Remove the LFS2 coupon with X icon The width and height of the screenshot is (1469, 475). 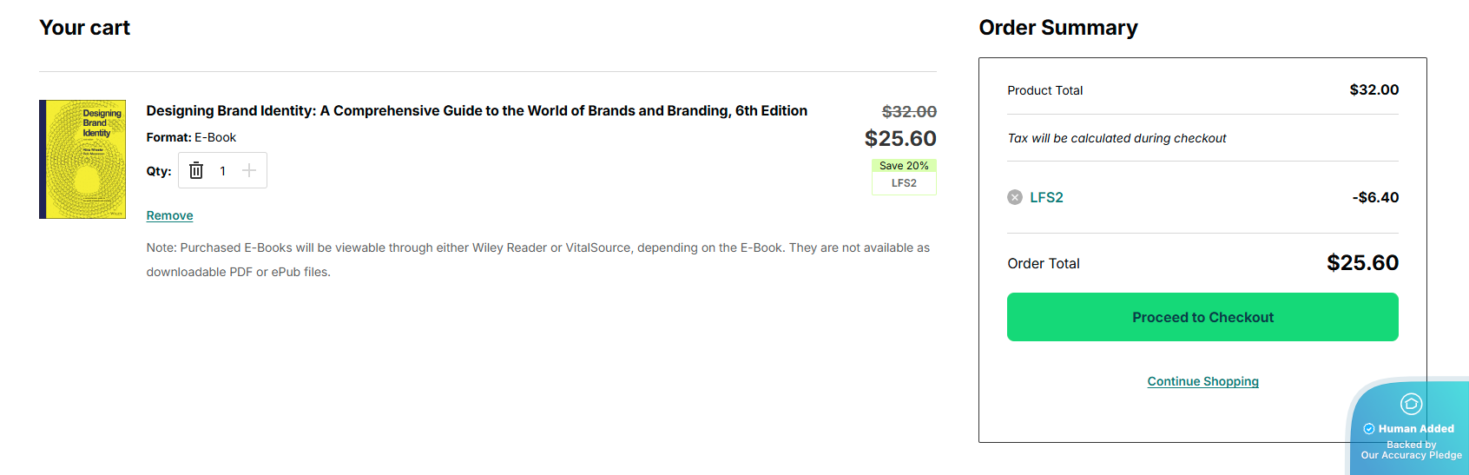point(1015,197)
